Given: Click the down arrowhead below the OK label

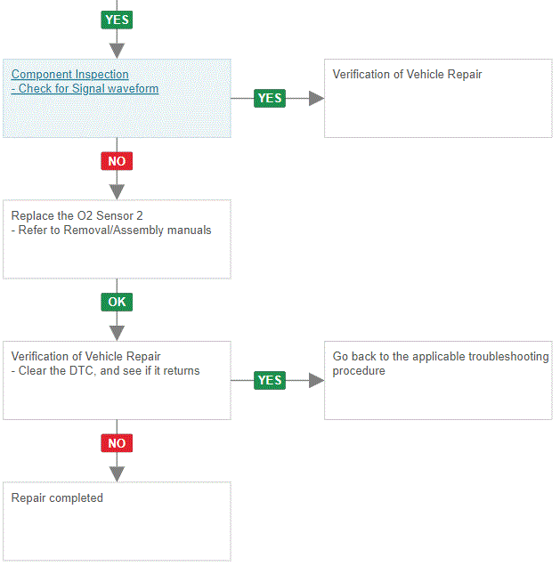Looking at the screenshot, I should point(117,332).
